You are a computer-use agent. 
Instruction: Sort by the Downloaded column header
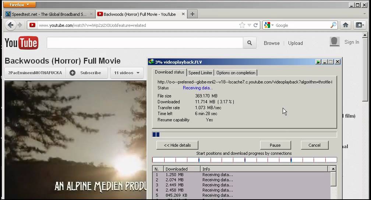click(182, 169)
